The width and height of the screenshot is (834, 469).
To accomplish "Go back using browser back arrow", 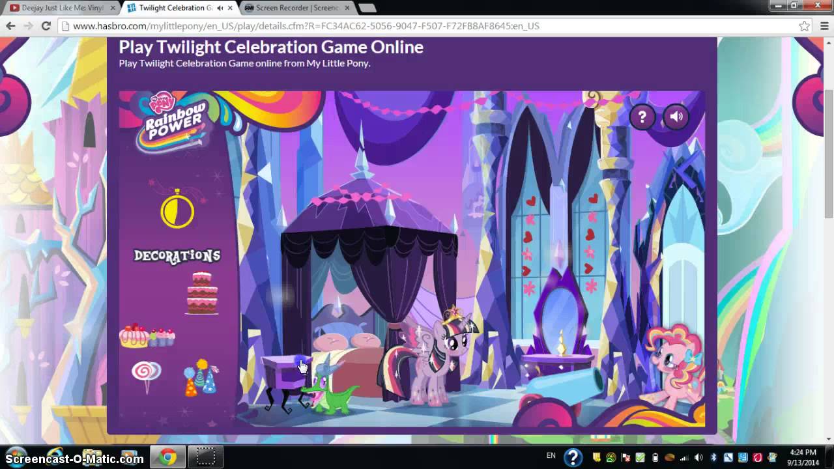I will tap(10, 26).
